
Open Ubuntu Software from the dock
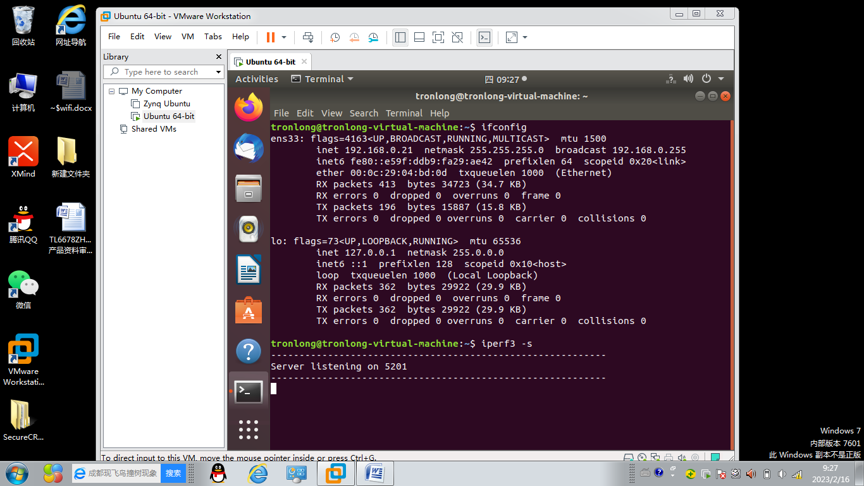pyautogui.click(x=249, y=310)
